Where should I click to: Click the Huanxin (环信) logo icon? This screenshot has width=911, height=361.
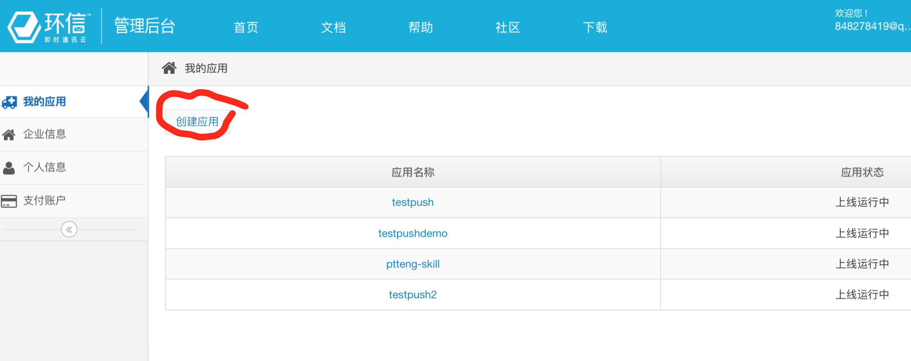click(25, 26)
